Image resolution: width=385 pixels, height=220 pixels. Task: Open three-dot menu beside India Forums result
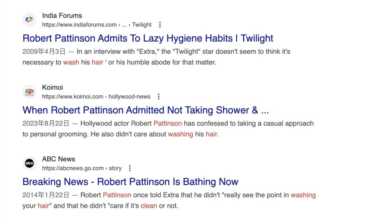tap(160, 25)
